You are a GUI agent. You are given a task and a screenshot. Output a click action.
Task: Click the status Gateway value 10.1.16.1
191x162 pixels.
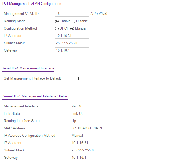tap(79, 157)
